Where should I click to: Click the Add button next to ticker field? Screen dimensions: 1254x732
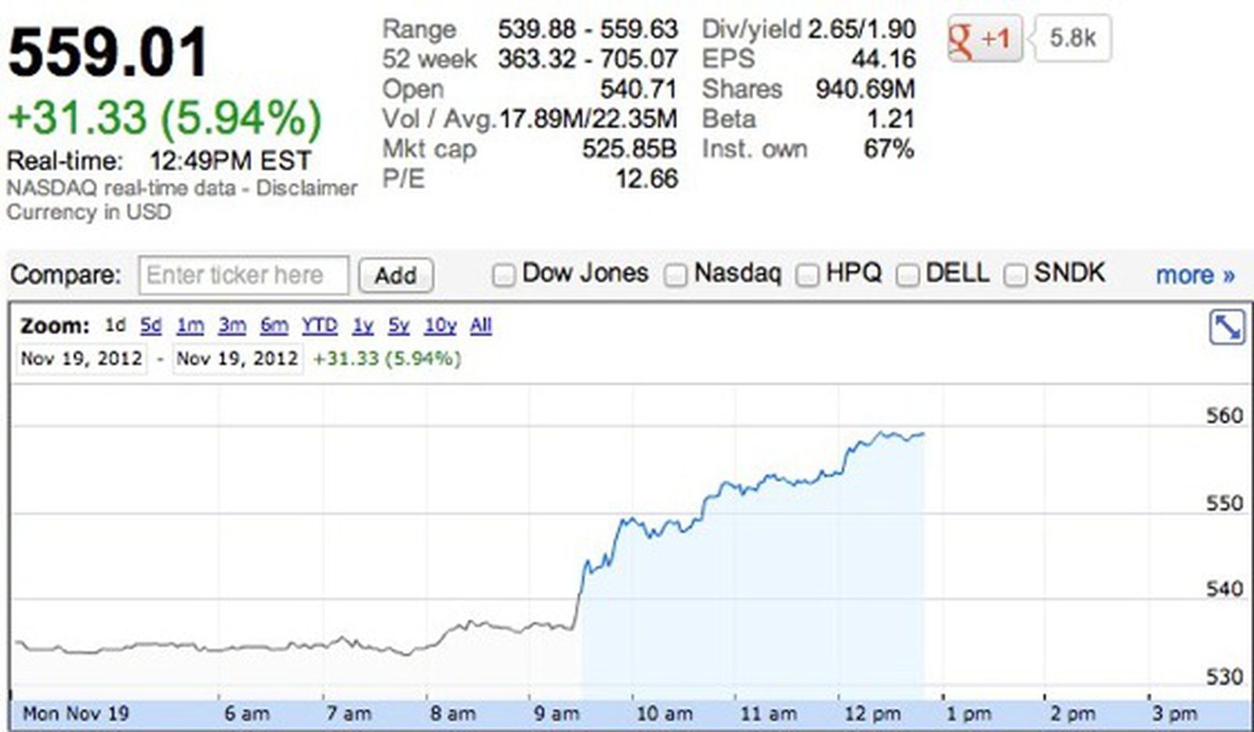[397, 275]
